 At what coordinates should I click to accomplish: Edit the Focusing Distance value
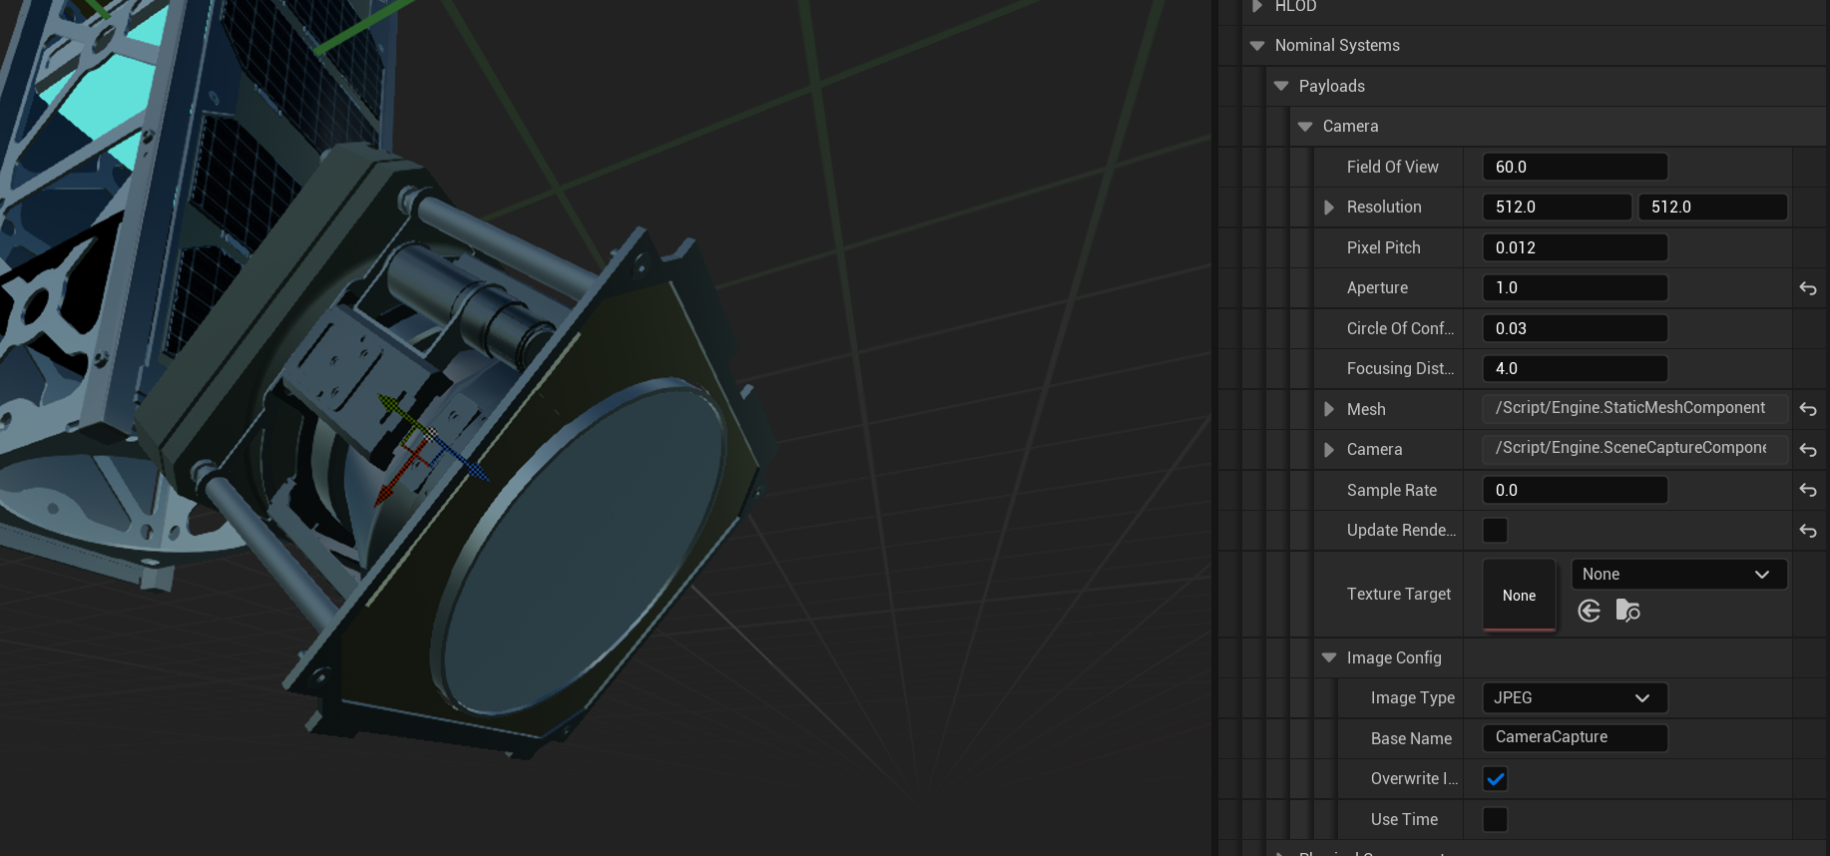coord(1575,368)
